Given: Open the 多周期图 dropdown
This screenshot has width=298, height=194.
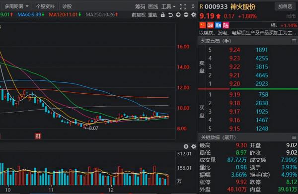Looking at the screenshot, I should 16,6.
